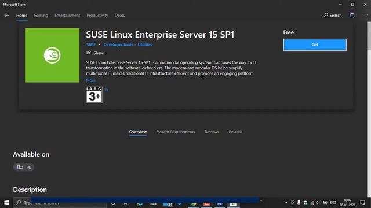Click the Free price label
This screenshot has width=371, height=208.
point(289,32)
